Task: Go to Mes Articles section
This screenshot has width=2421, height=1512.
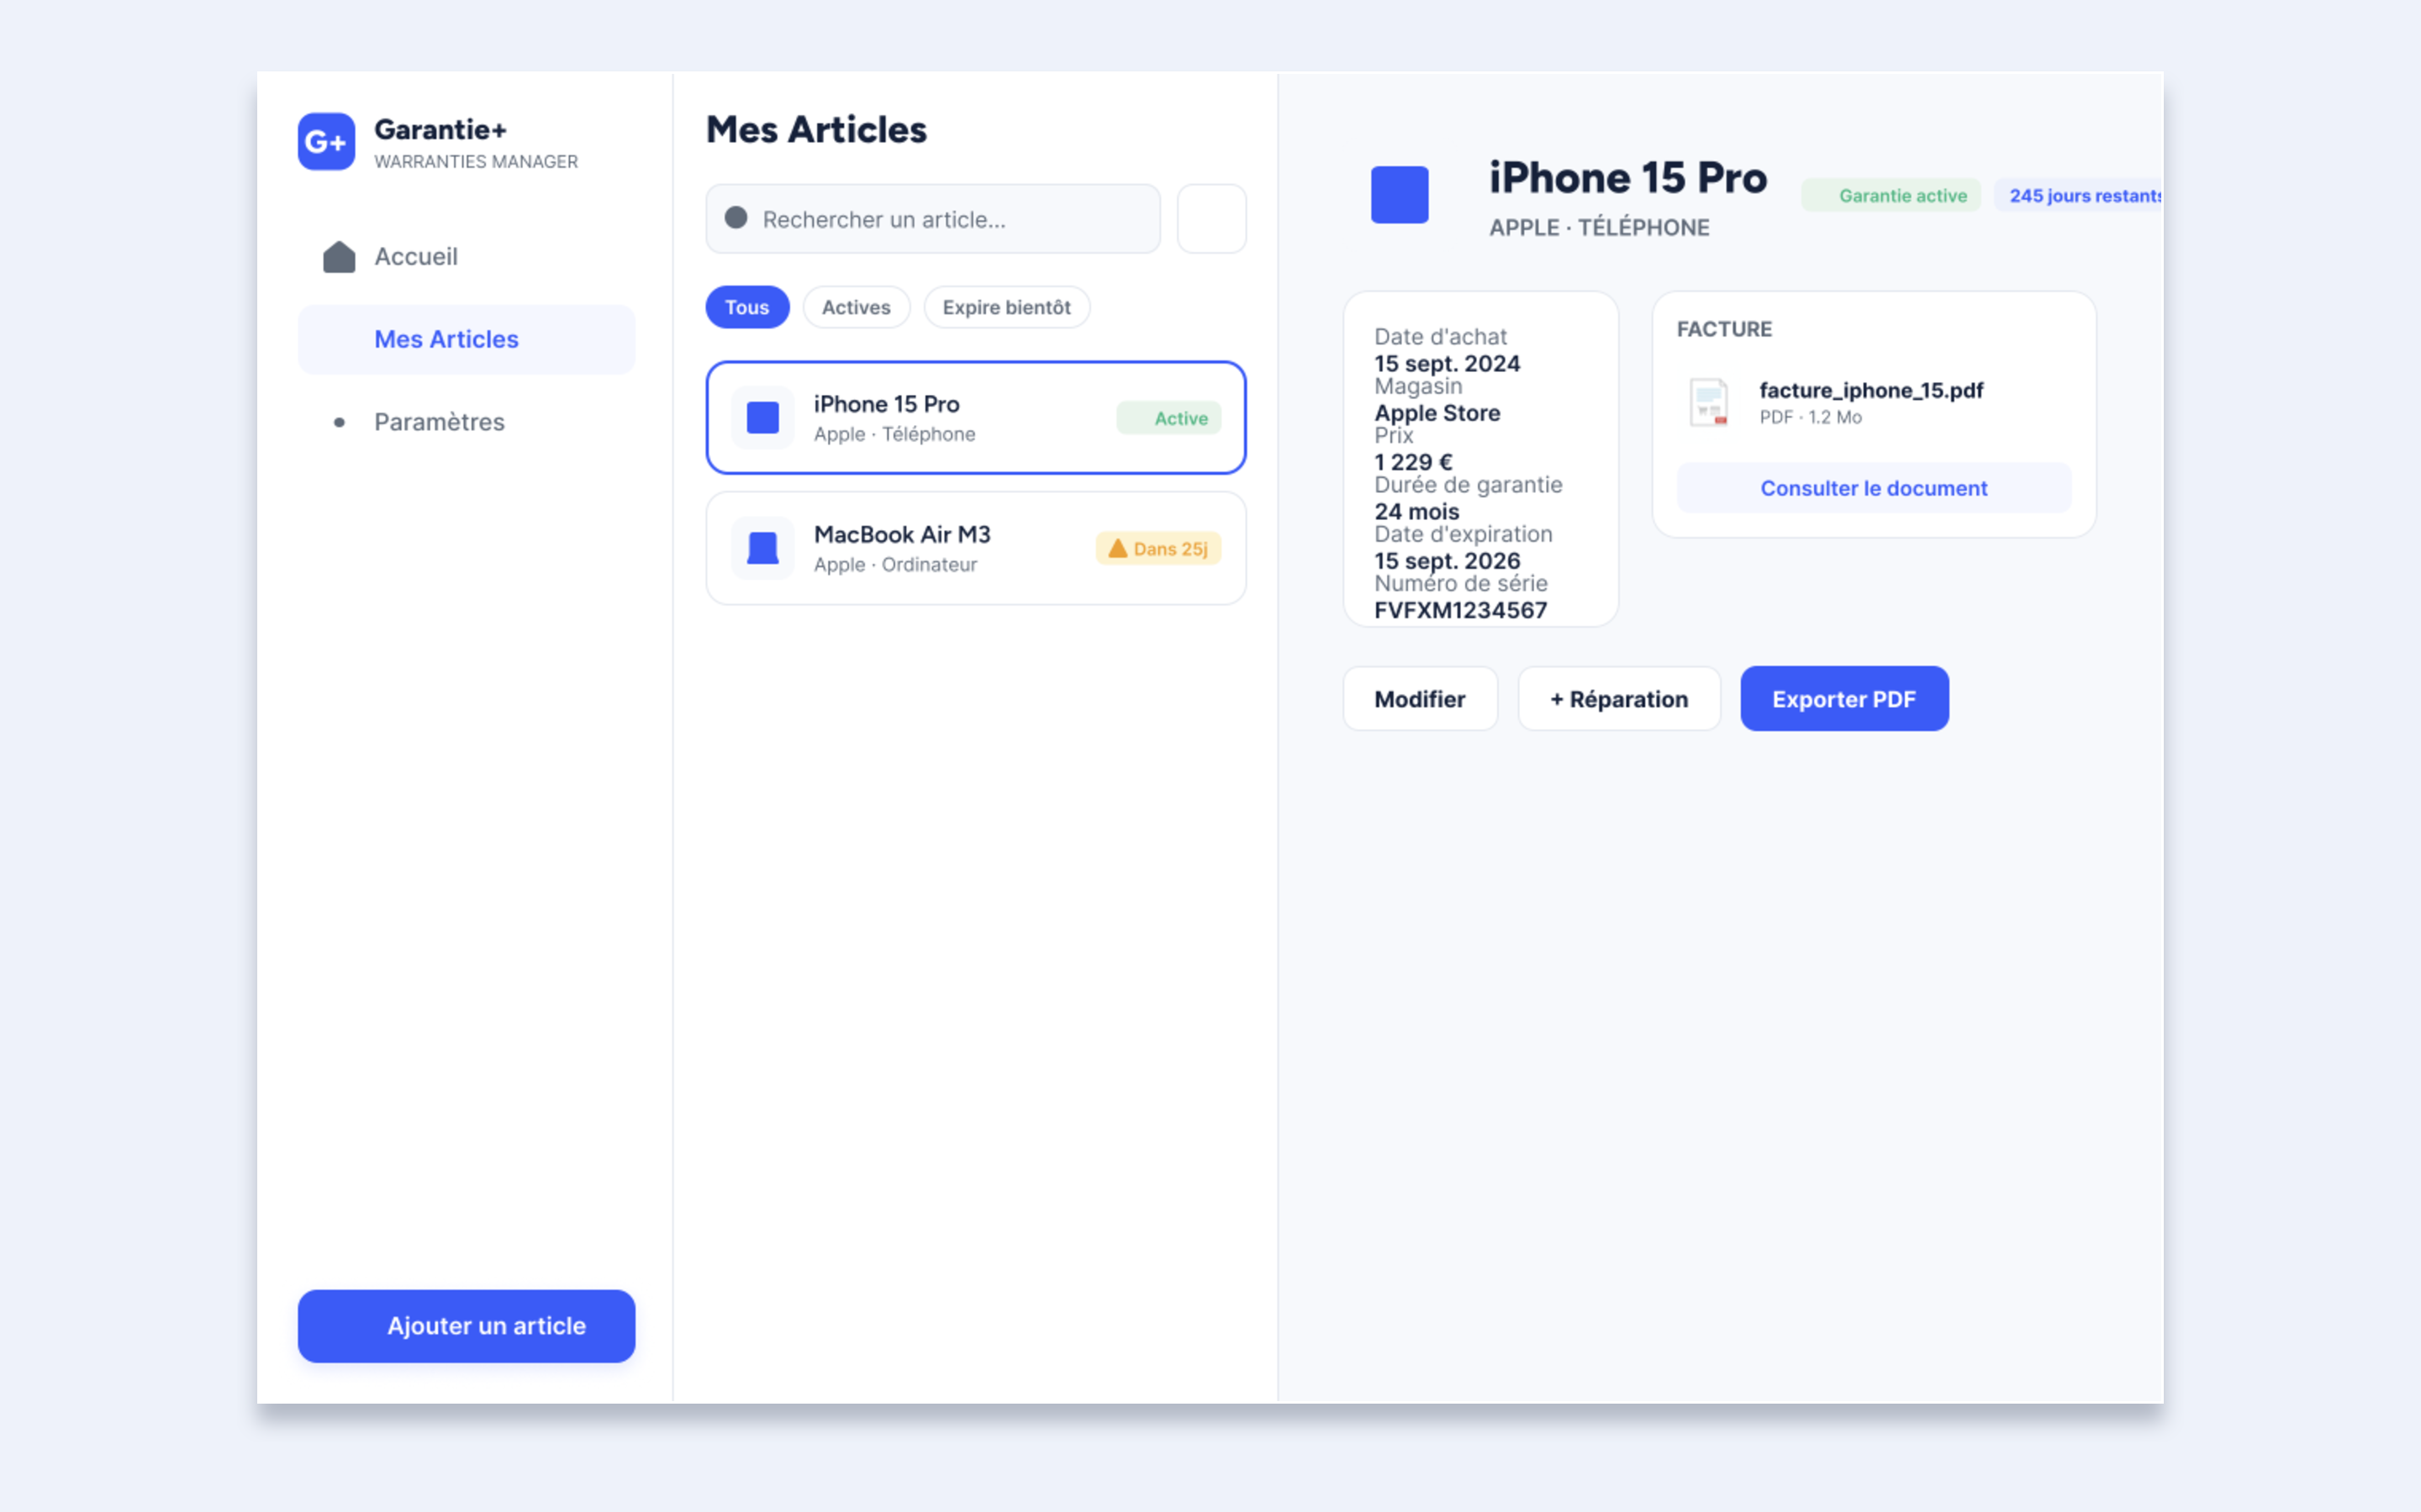Action: pos(467,340)
